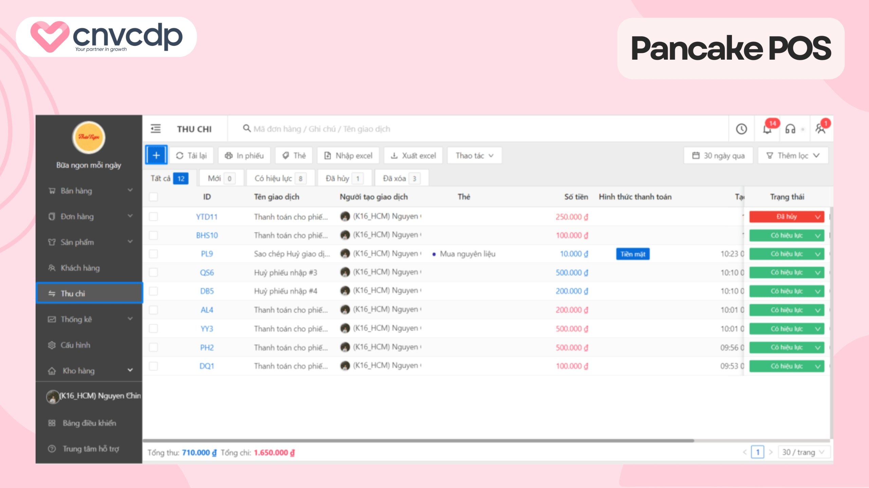Tick the checkbox for row YTD11
Screen dimensions: 869x488
tap(153, 217)
